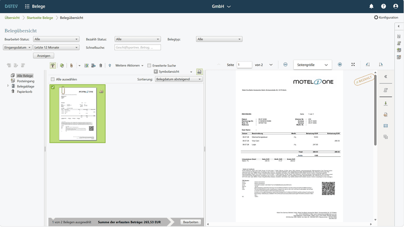404x227 pixels.
Task: Go to Startseite Belege breadcrumb link
Action: pos(40,18)
